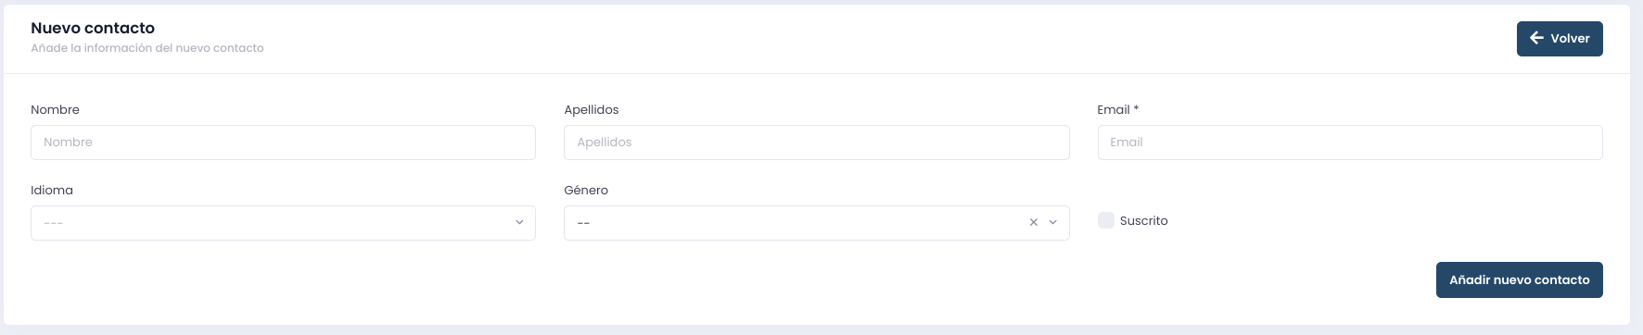1643x335 pixels.
Task: Tick the Suscrito checkbox
Action: tap(1105, 220)
